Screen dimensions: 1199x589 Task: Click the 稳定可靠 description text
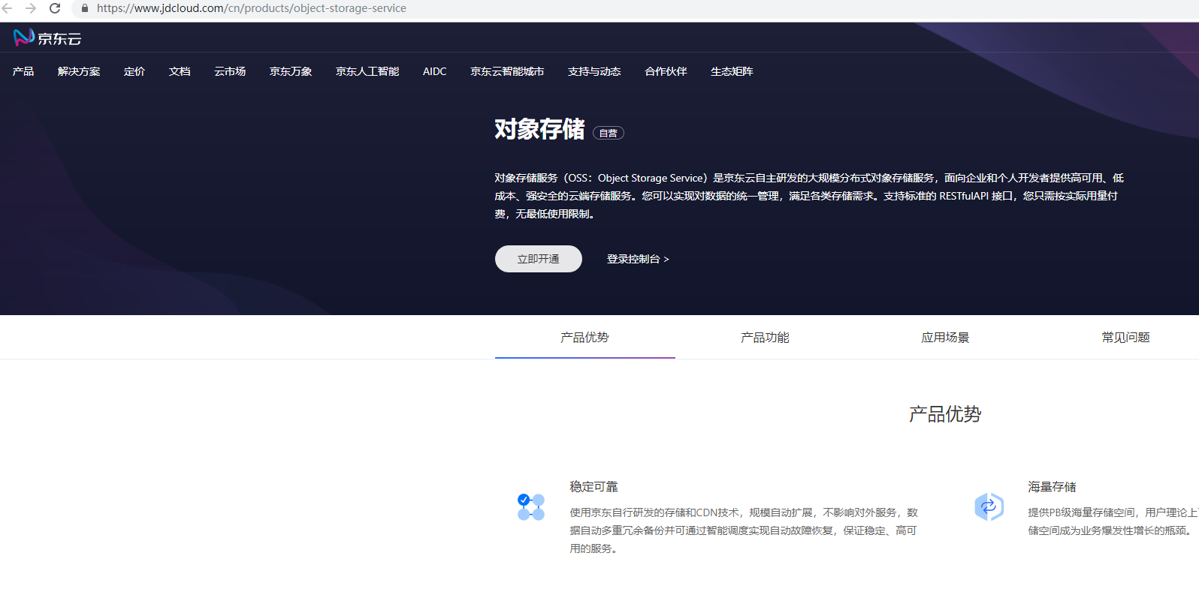pyautogui.click(x=744, y=530)
